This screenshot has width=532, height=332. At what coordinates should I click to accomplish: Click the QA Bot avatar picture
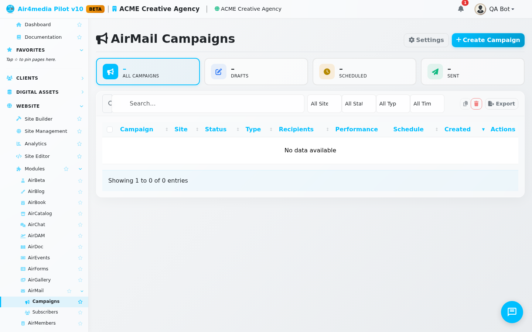(480, 9)
